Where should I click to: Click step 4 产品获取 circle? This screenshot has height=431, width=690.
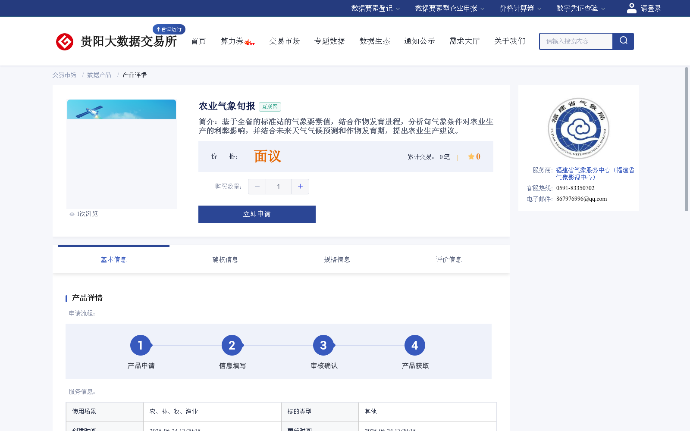[415, 345]
